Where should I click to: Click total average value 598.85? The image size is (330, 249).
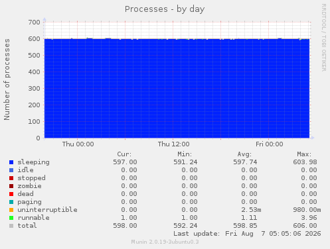pos(245,226)
